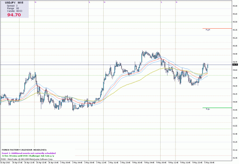Click the large red 94.70 price
Screen dimensions: 239x164
pyautogui.click(x=14, y=15)
